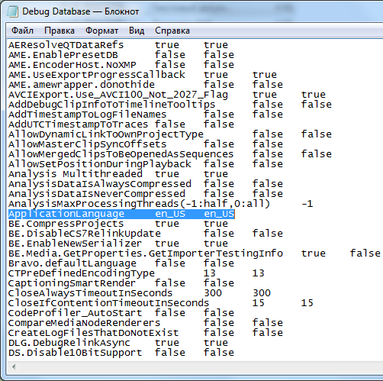Screen dimensions: 383x381
Task: Click the true value of GetImporterTestingInfo
Action: 314,253
